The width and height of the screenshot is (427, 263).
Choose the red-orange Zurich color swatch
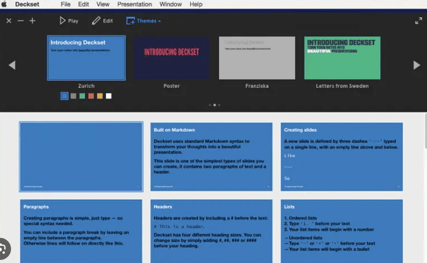click(91, 96)
